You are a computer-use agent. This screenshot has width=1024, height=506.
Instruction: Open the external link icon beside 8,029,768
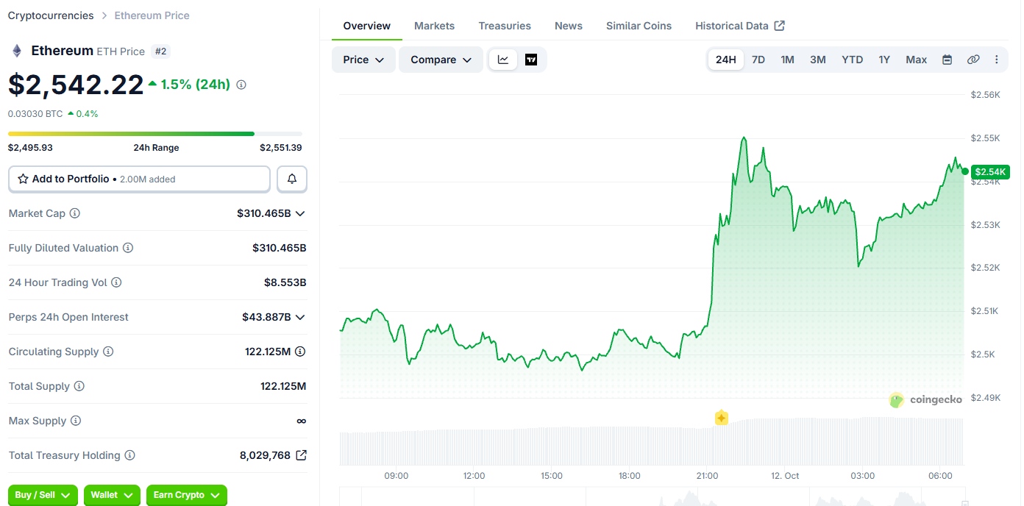(301, 455)
